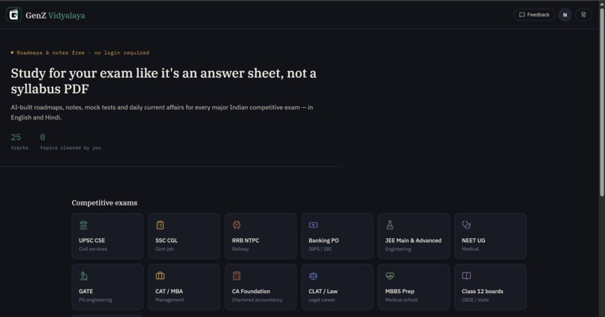Open the Feedback button in header

click(534, 15)
